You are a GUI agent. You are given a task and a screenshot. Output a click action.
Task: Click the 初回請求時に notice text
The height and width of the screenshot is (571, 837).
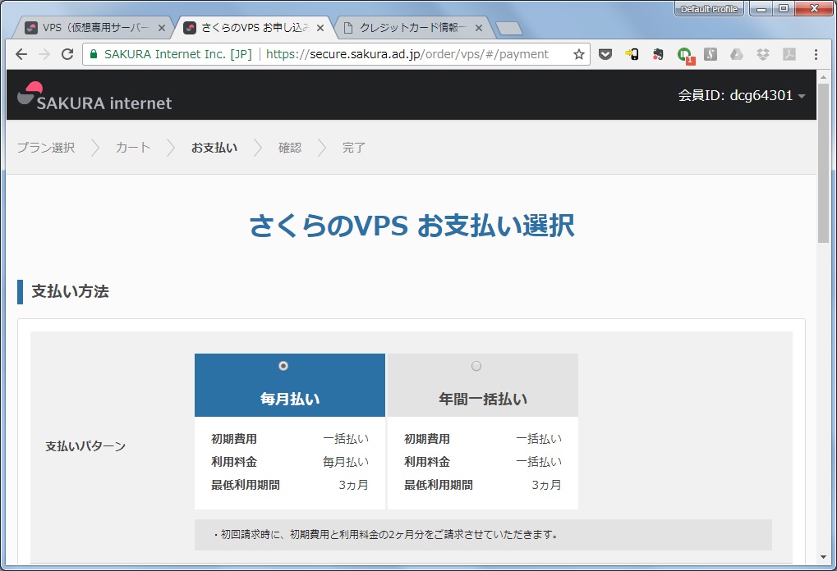(x=385, y=534)
